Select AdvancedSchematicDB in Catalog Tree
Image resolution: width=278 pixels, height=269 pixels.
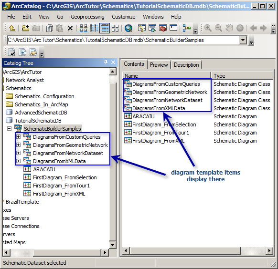pyautogui.click(x=41, y=113)
